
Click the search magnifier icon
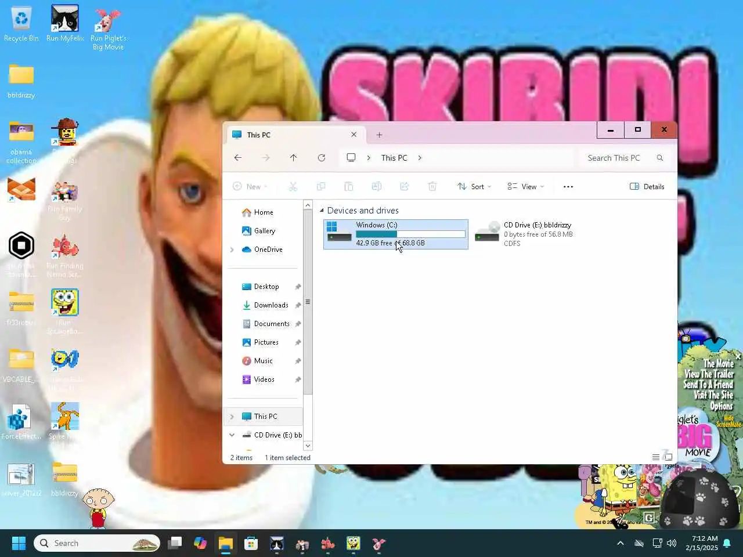[x=660, y=158]
